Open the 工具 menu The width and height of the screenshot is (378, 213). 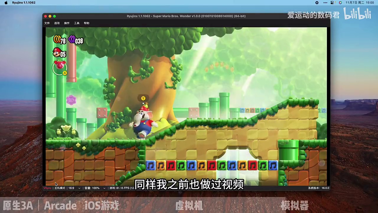coord(77,23)
